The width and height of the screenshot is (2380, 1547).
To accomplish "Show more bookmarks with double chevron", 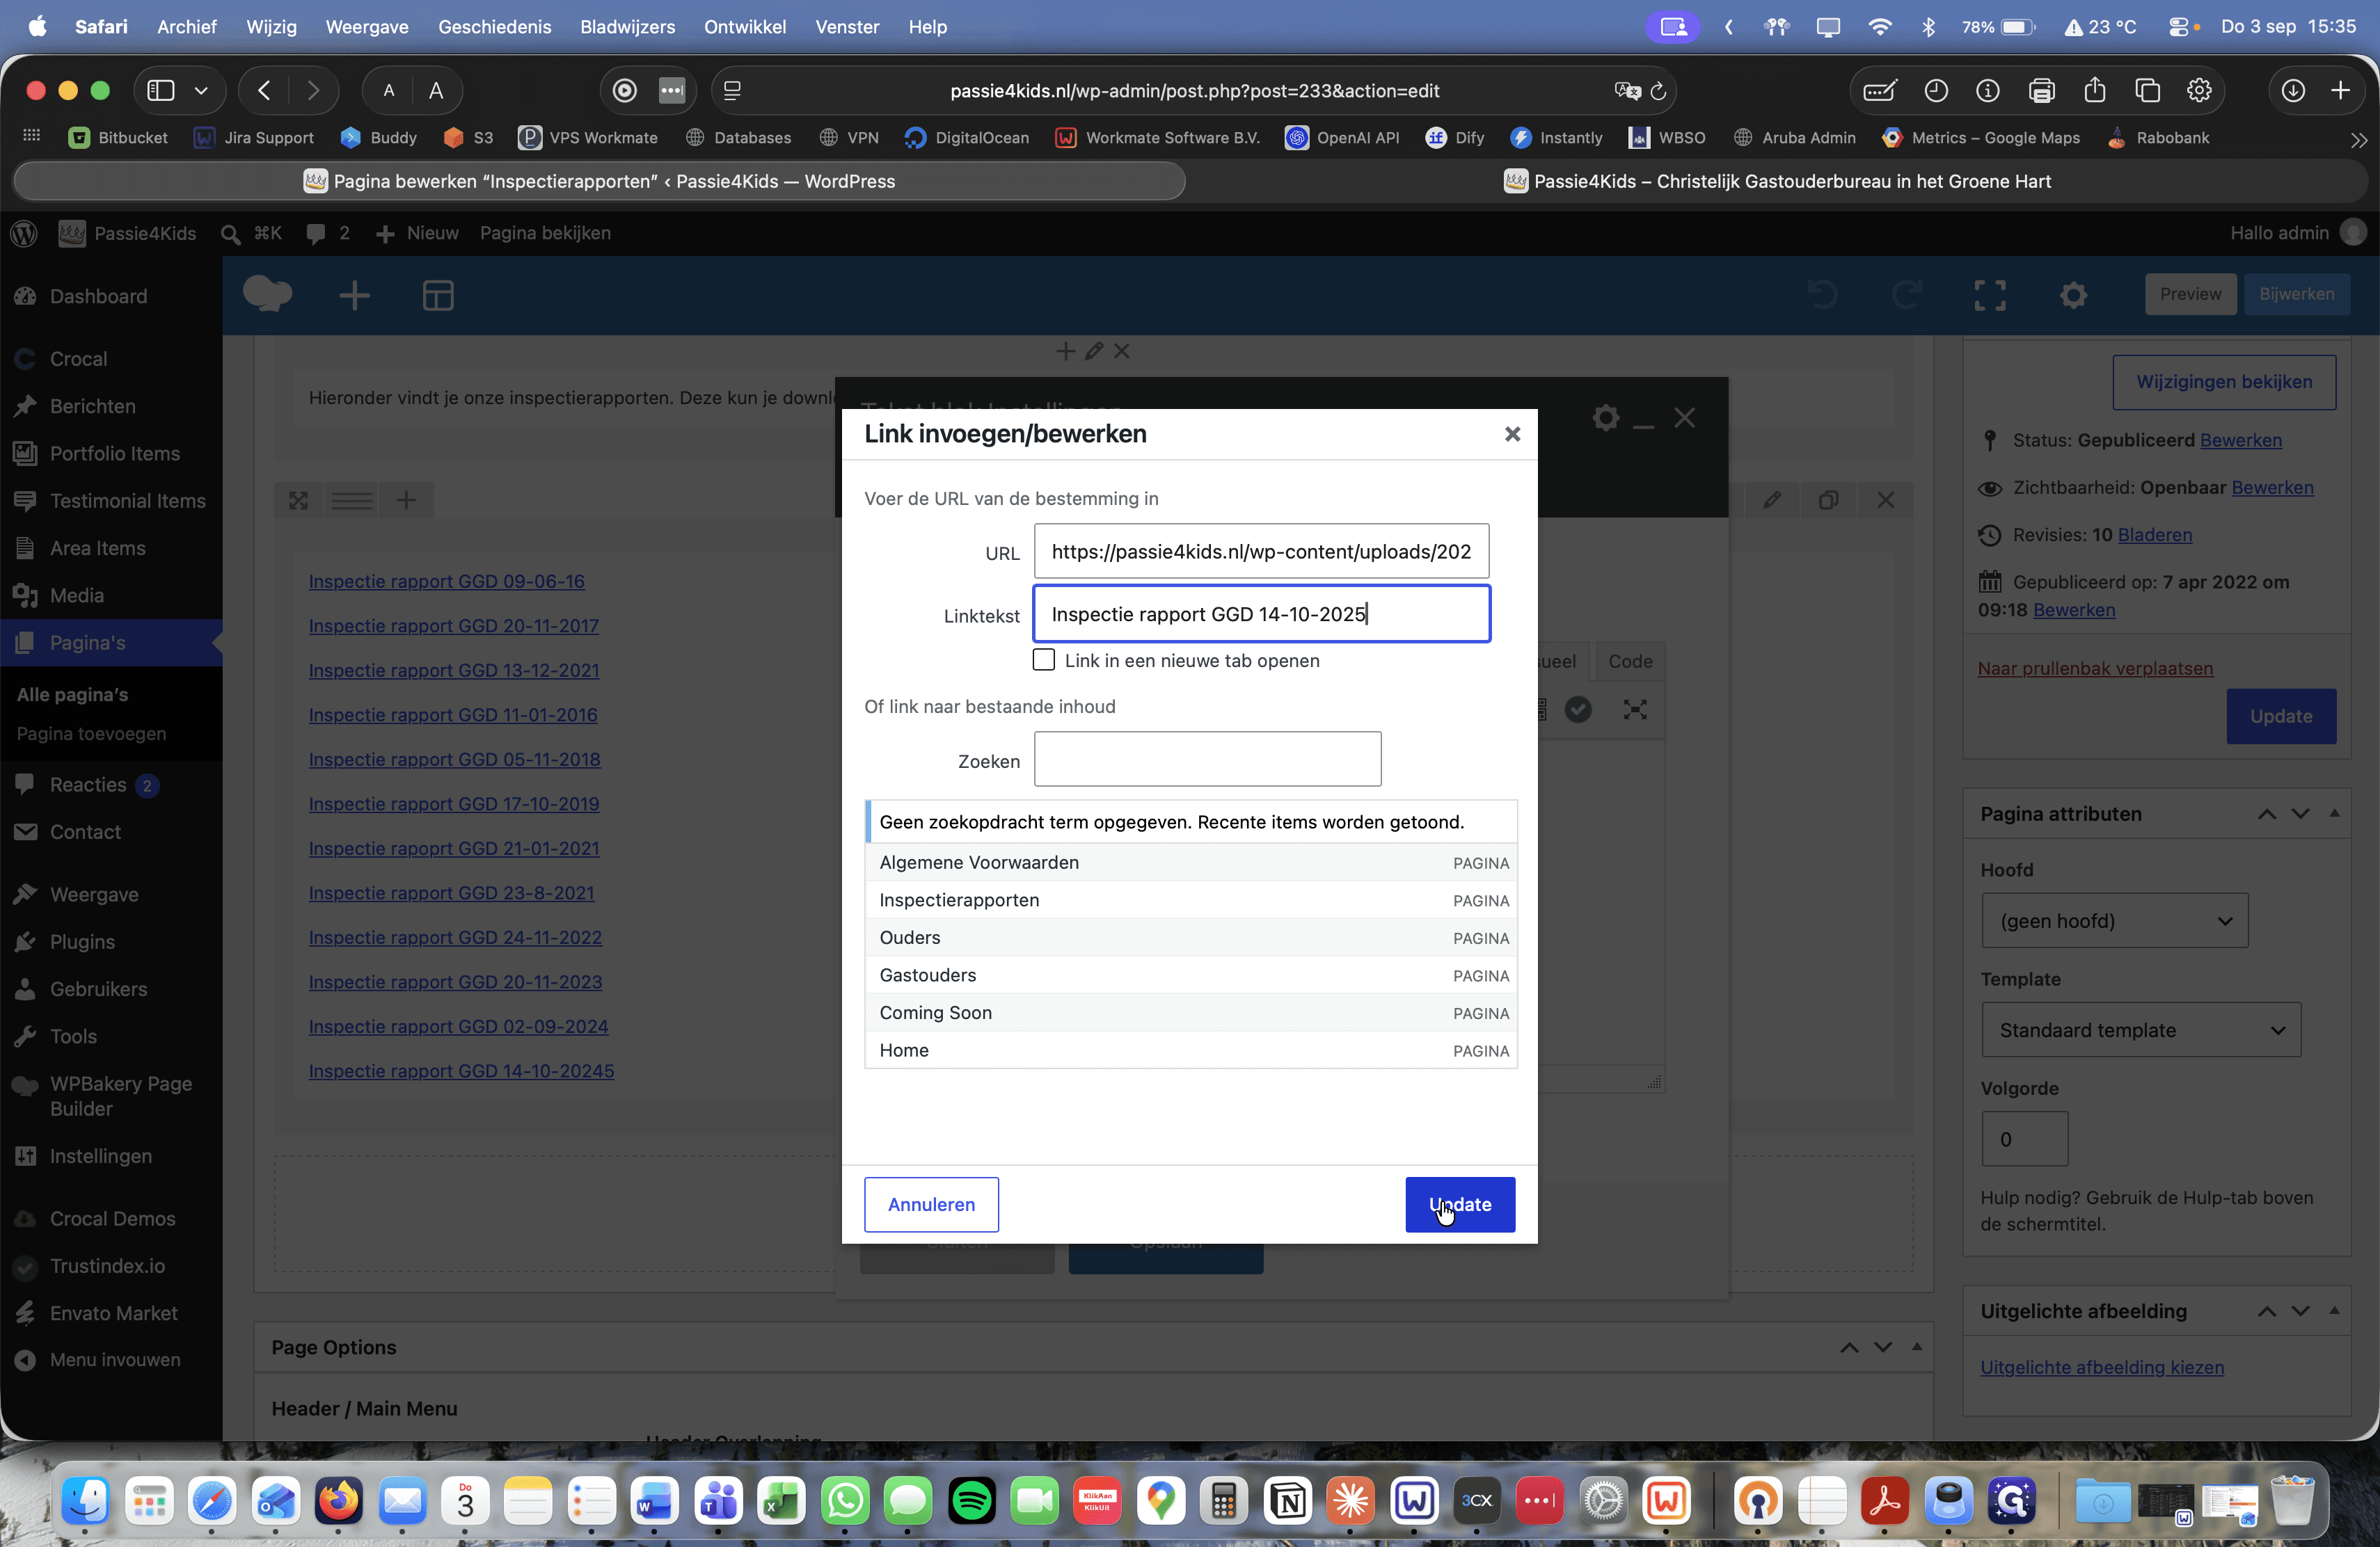I will pyautogui.click(x=2359, y=139).
